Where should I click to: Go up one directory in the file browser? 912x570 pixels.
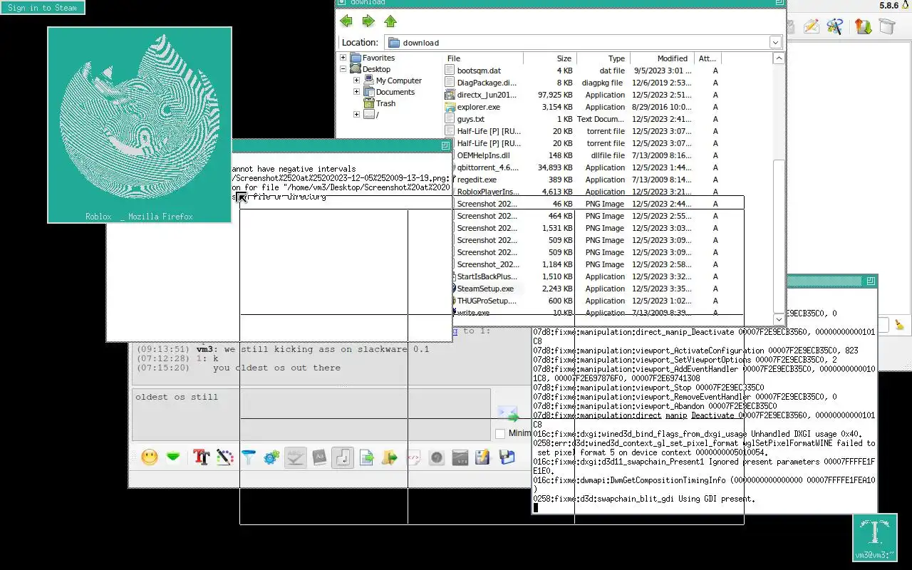(x=390, y=21)
